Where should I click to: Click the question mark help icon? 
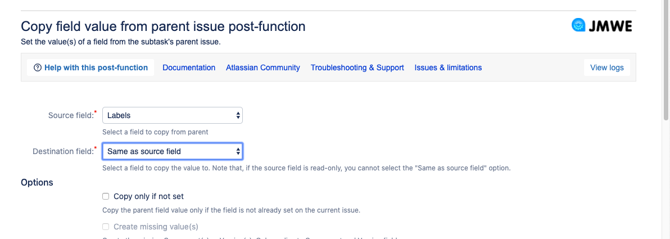(x=38, y=67)
